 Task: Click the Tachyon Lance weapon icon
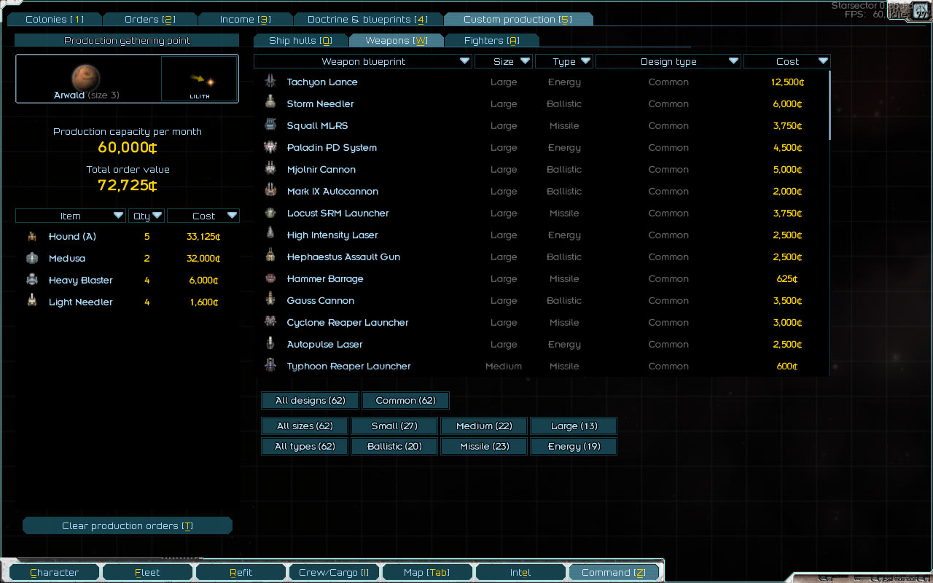pyautogui.click(x=270, y=82)
